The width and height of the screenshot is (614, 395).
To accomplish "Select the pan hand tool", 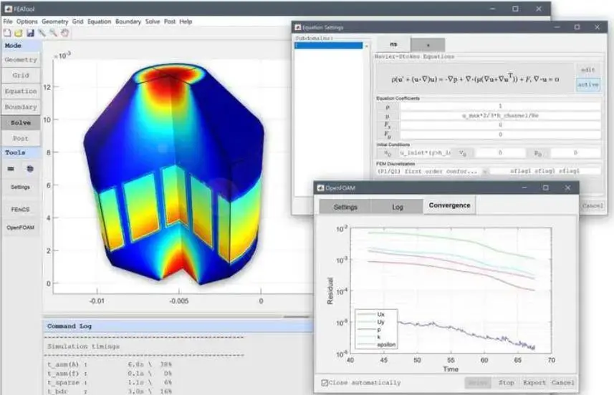I will click(65, 33).
